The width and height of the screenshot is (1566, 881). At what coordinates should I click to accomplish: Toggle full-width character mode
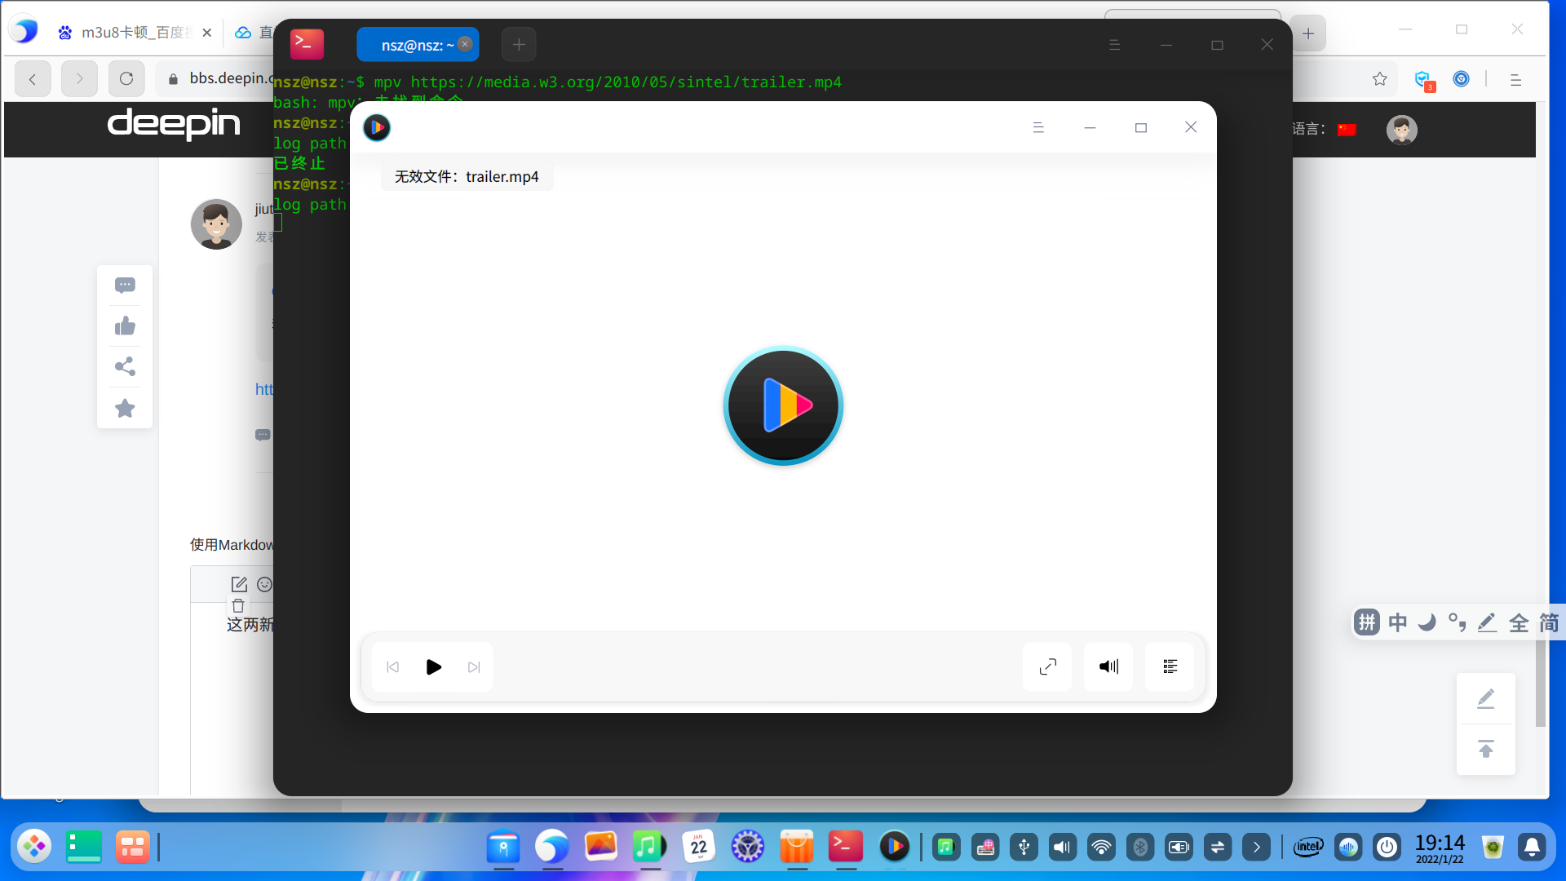tap(1519, 623)
